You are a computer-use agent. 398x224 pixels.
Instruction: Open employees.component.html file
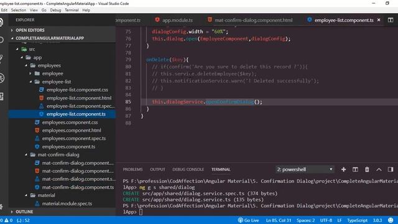(72, 131)
